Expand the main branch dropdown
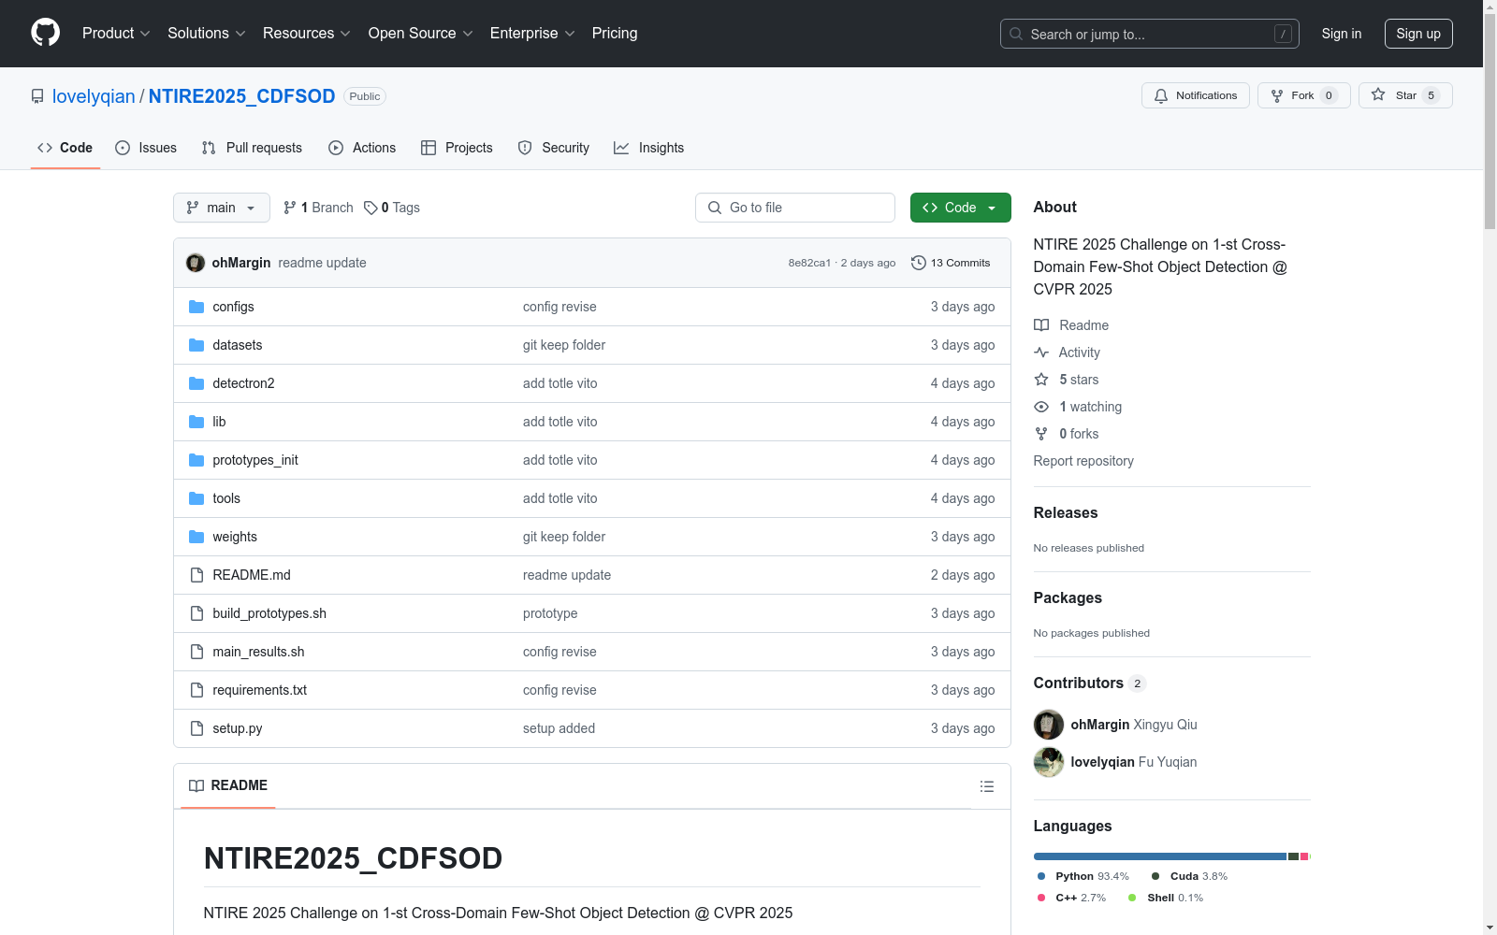Screen dimensions: 1497x935 (221, 208)
